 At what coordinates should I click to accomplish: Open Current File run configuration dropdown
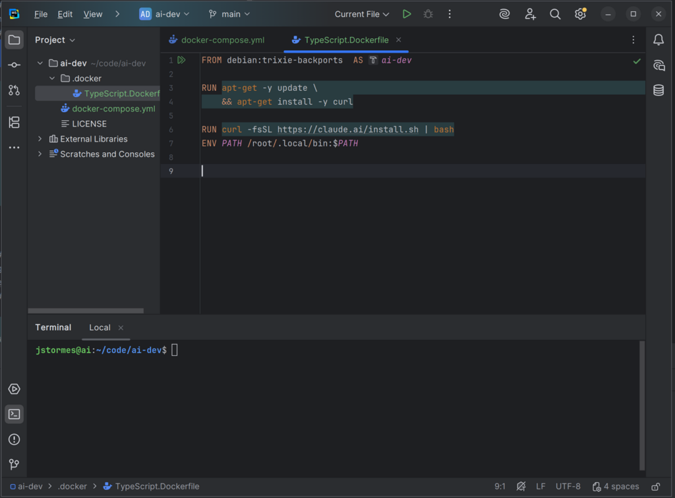[361, 14]
